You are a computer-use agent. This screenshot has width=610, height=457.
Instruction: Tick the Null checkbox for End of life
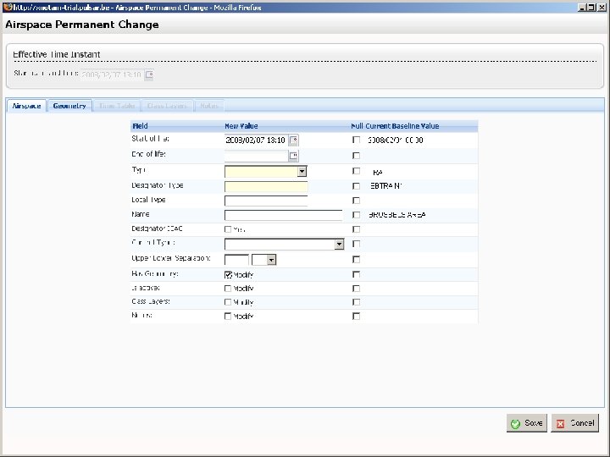pos(356,156)
